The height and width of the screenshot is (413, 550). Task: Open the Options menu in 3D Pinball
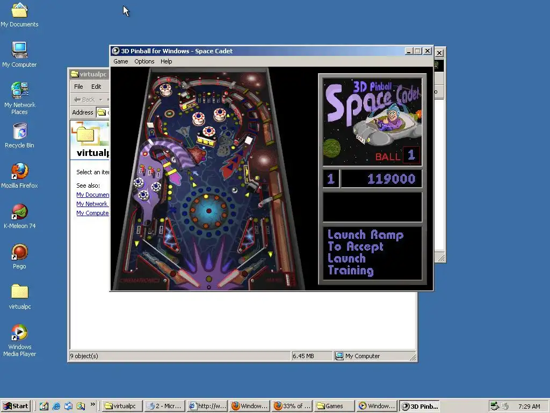(x=144, y=61)
